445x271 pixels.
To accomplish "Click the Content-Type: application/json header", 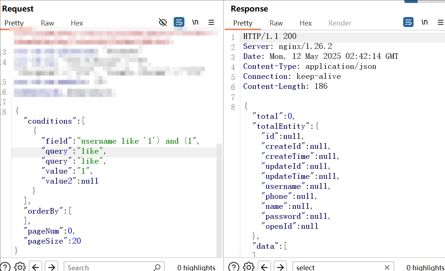I will pos(310,66).
